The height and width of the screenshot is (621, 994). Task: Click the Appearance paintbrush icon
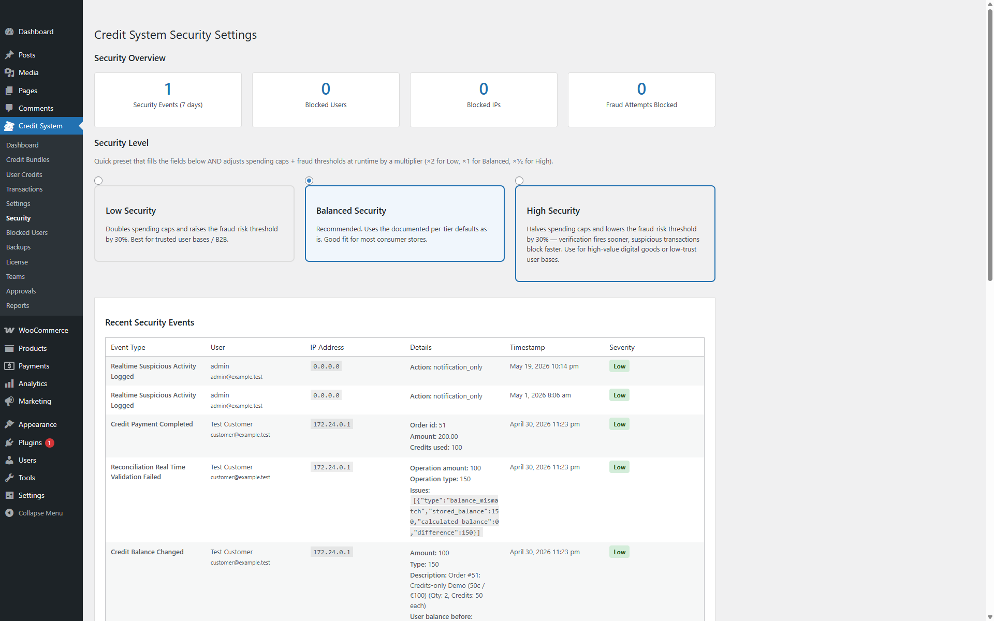tap(9, 424)
